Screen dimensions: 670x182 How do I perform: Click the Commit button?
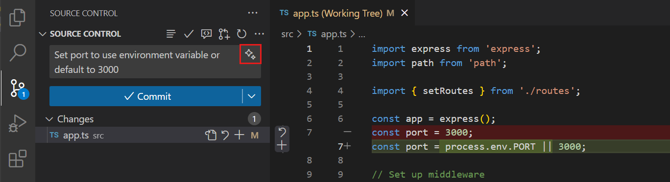[x=146, y=96]
